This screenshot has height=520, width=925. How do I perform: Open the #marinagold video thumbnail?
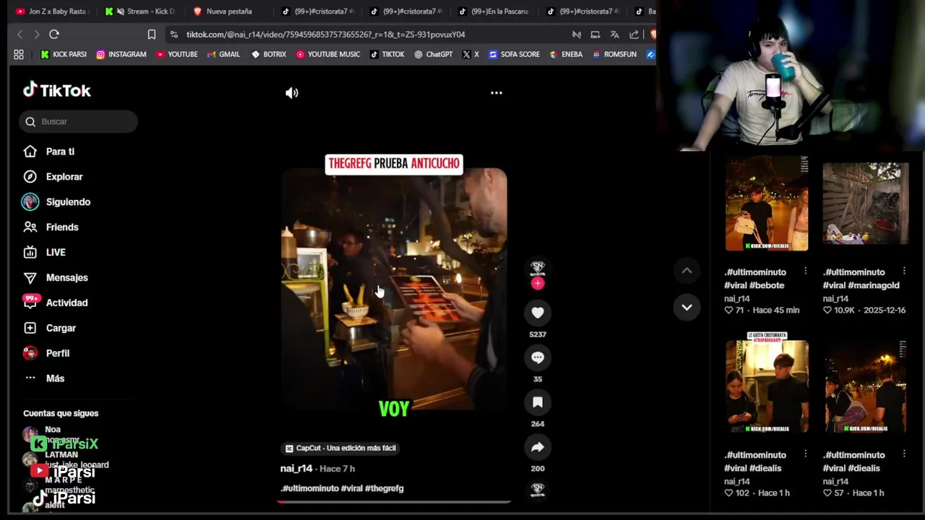pyautogui.click(x=866, y=204)
